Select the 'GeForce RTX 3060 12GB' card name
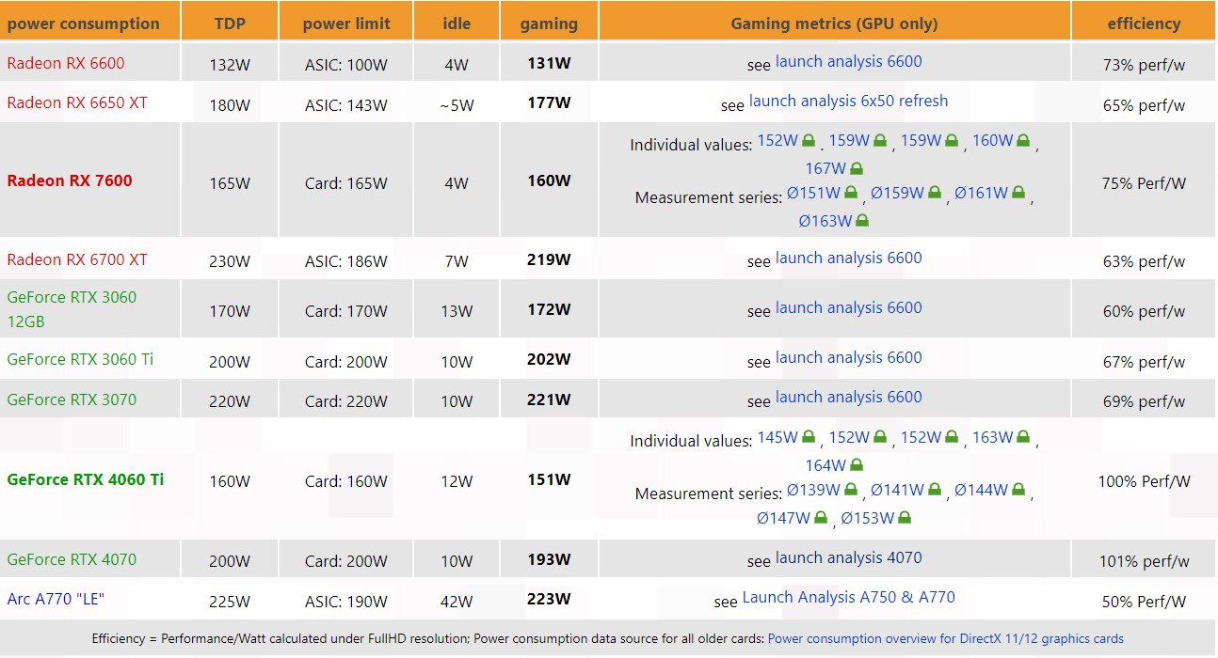 click(72, 310)
